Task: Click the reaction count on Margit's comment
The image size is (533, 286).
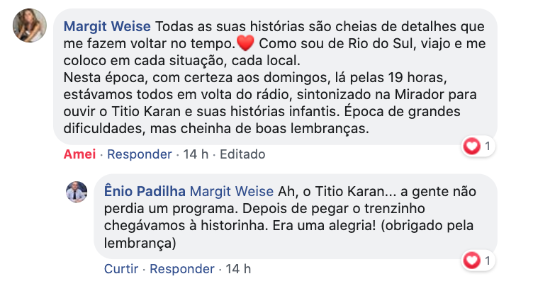Action: [x=488, y=147]
